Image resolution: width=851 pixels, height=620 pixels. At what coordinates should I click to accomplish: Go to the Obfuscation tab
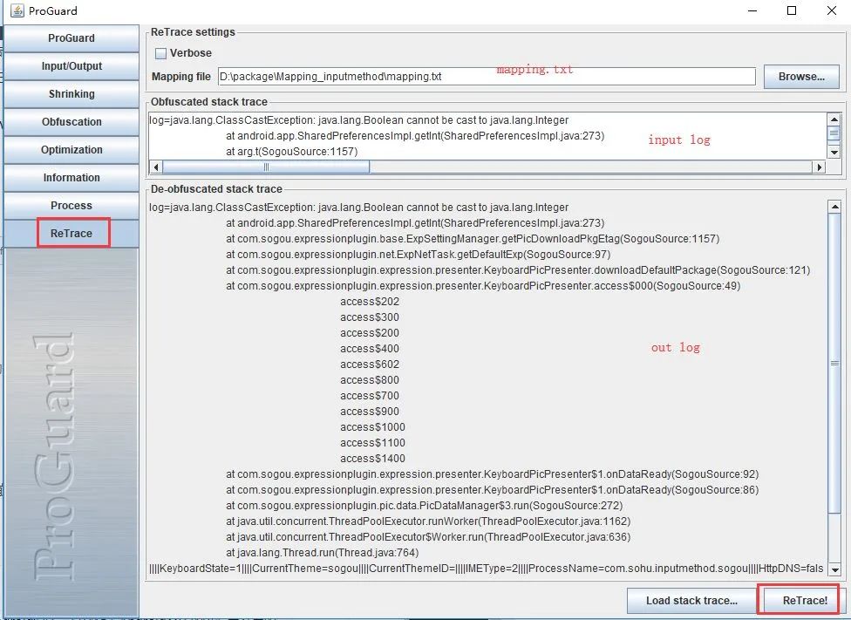(71, 121)
